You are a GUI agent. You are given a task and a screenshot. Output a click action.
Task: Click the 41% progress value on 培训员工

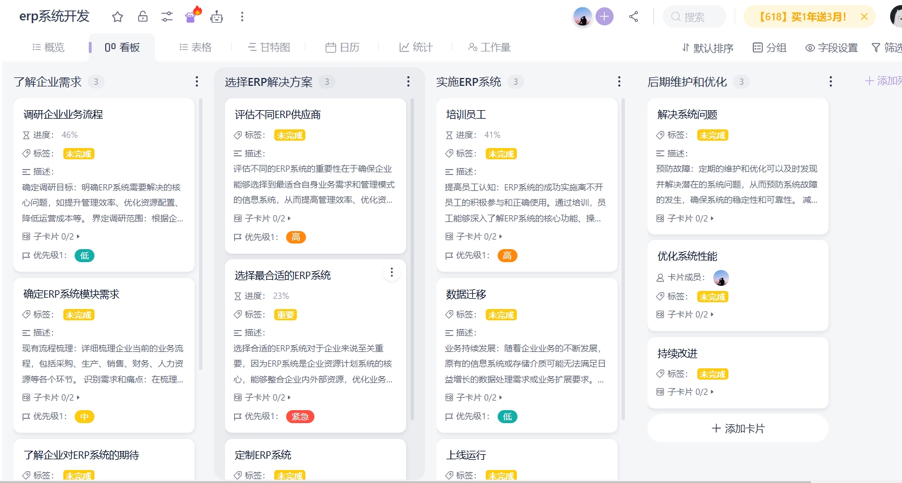[x=492, y=135]
